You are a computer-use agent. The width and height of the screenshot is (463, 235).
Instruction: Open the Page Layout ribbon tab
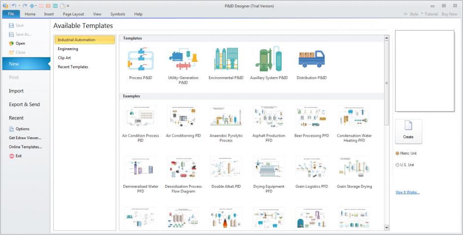pos(73,14)
